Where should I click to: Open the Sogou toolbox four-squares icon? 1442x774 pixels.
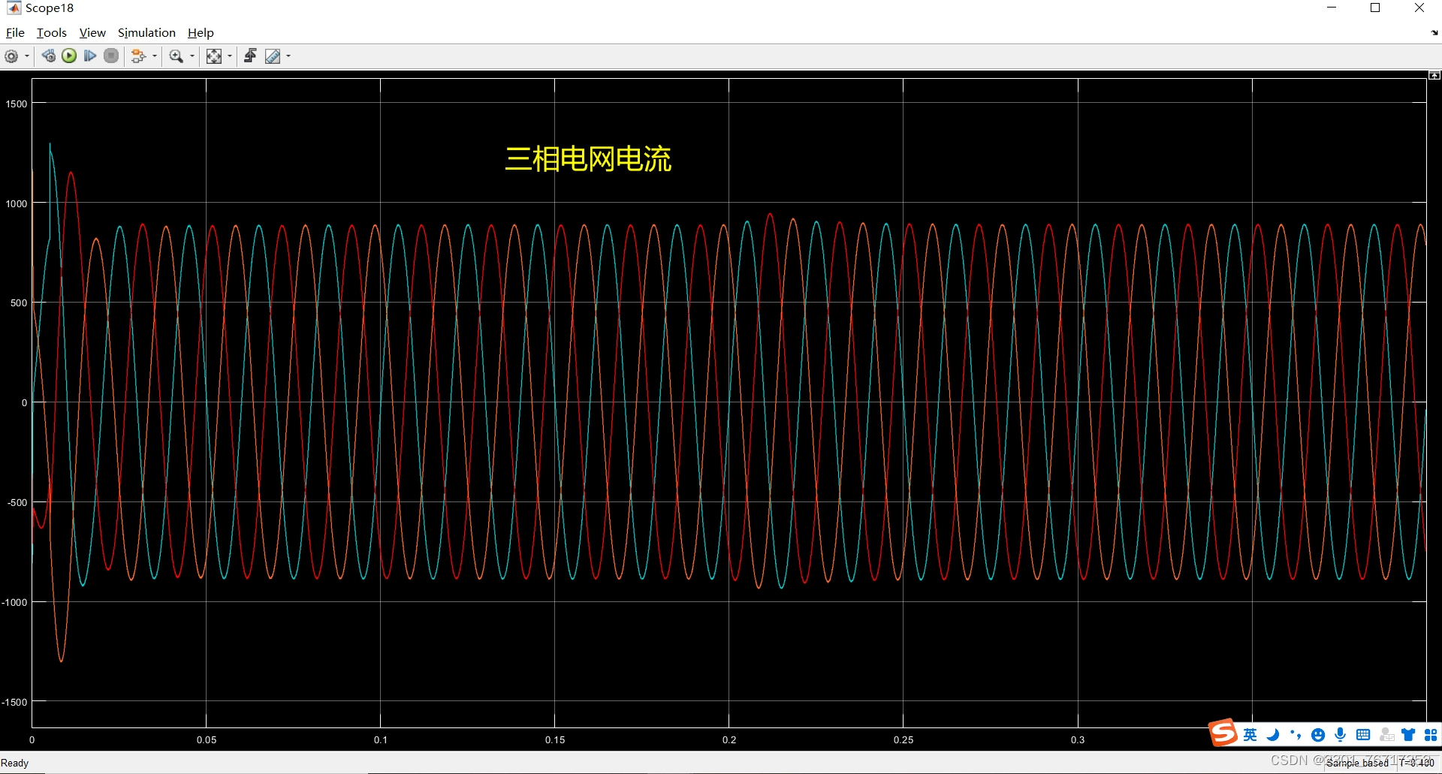coord(1431,735)
